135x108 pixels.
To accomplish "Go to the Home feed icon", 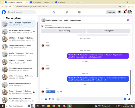I will click(x=54, y=12).
